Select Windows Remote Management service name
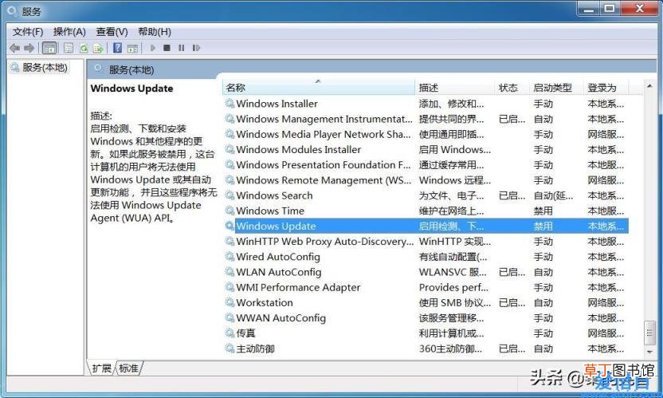Image resolution: width=663 pixels, height=398 pixels. click(324, 180)
